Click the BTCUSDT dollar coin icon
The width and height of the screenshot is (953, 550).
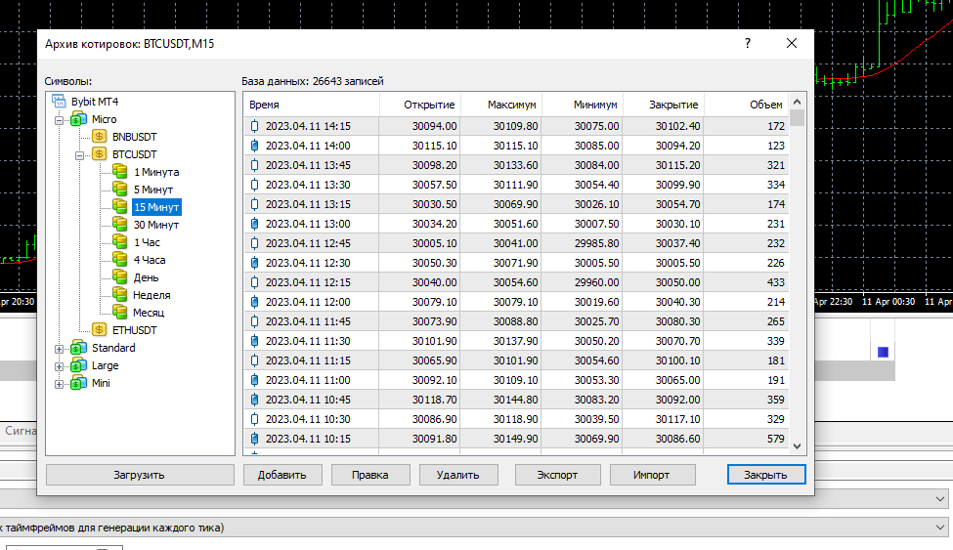tap(99, 154)
